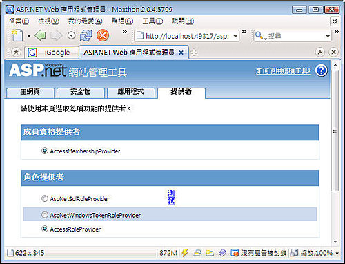This screenshot has width=345, height=264.
Task: Click the blue question mark help icon
Action: tap(322, 70)
